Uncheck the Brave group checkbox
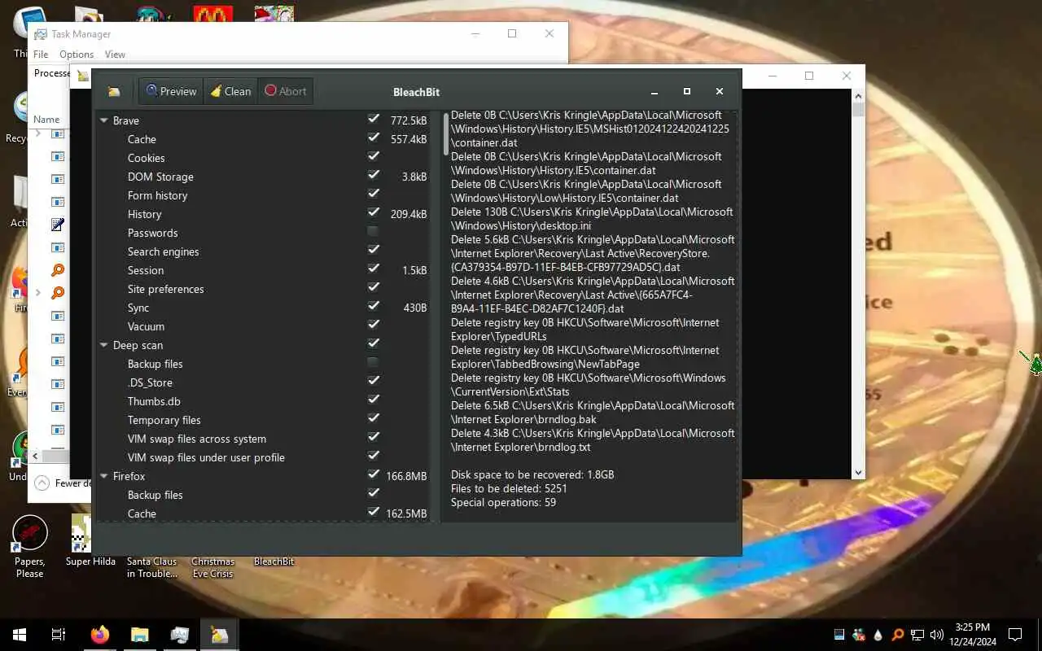 point(374,119)
